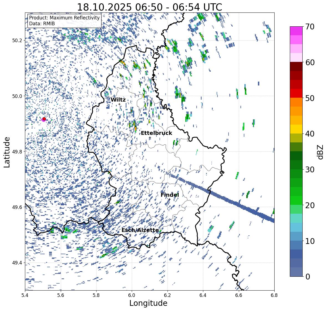The image size is (327, 310).
Task: Click the 30 value on the colorbar
Action: (x=310, y=170)
